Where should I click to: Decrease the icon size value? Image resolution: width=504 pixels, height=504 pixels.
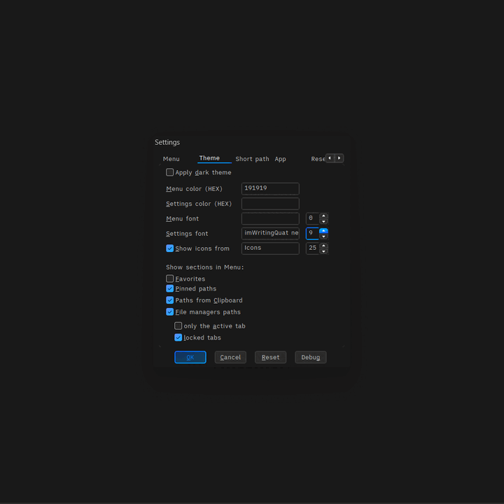click(x=323, y=251)
